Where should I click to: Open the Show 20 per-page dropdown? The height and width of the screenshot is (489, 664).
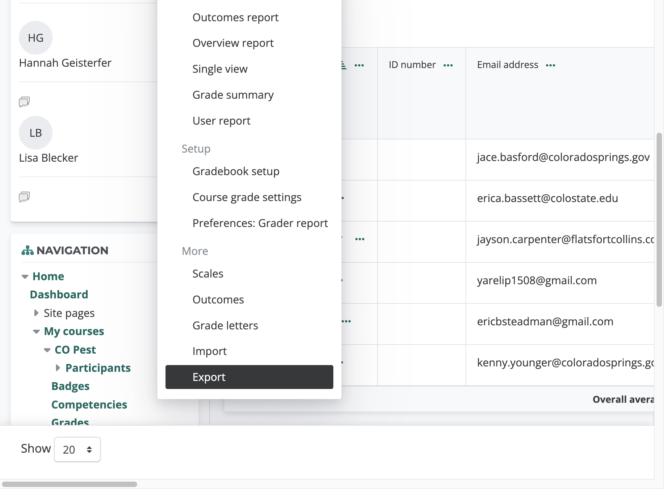pyautogui.click(x=77, y=449)
